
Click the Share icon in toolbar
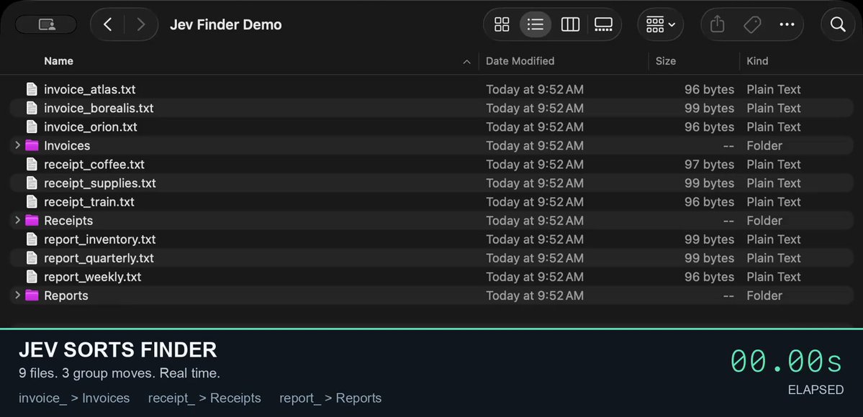pos(717,24)
